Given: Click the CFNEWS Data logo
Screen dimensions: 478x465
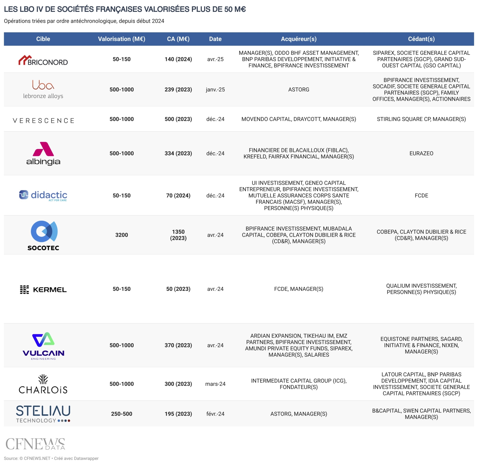Looking at the screenshot, I should coord(35,444).
